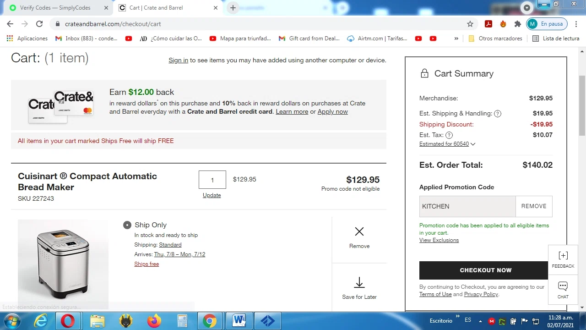586x330 pixels.
Task: Remove the bread maker with the X icon
Action: coord(359,231)
